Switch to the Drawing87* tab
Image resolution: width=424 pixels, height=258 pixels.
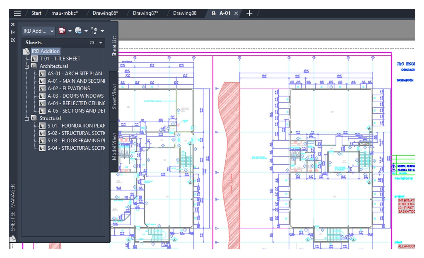point(145,13)
